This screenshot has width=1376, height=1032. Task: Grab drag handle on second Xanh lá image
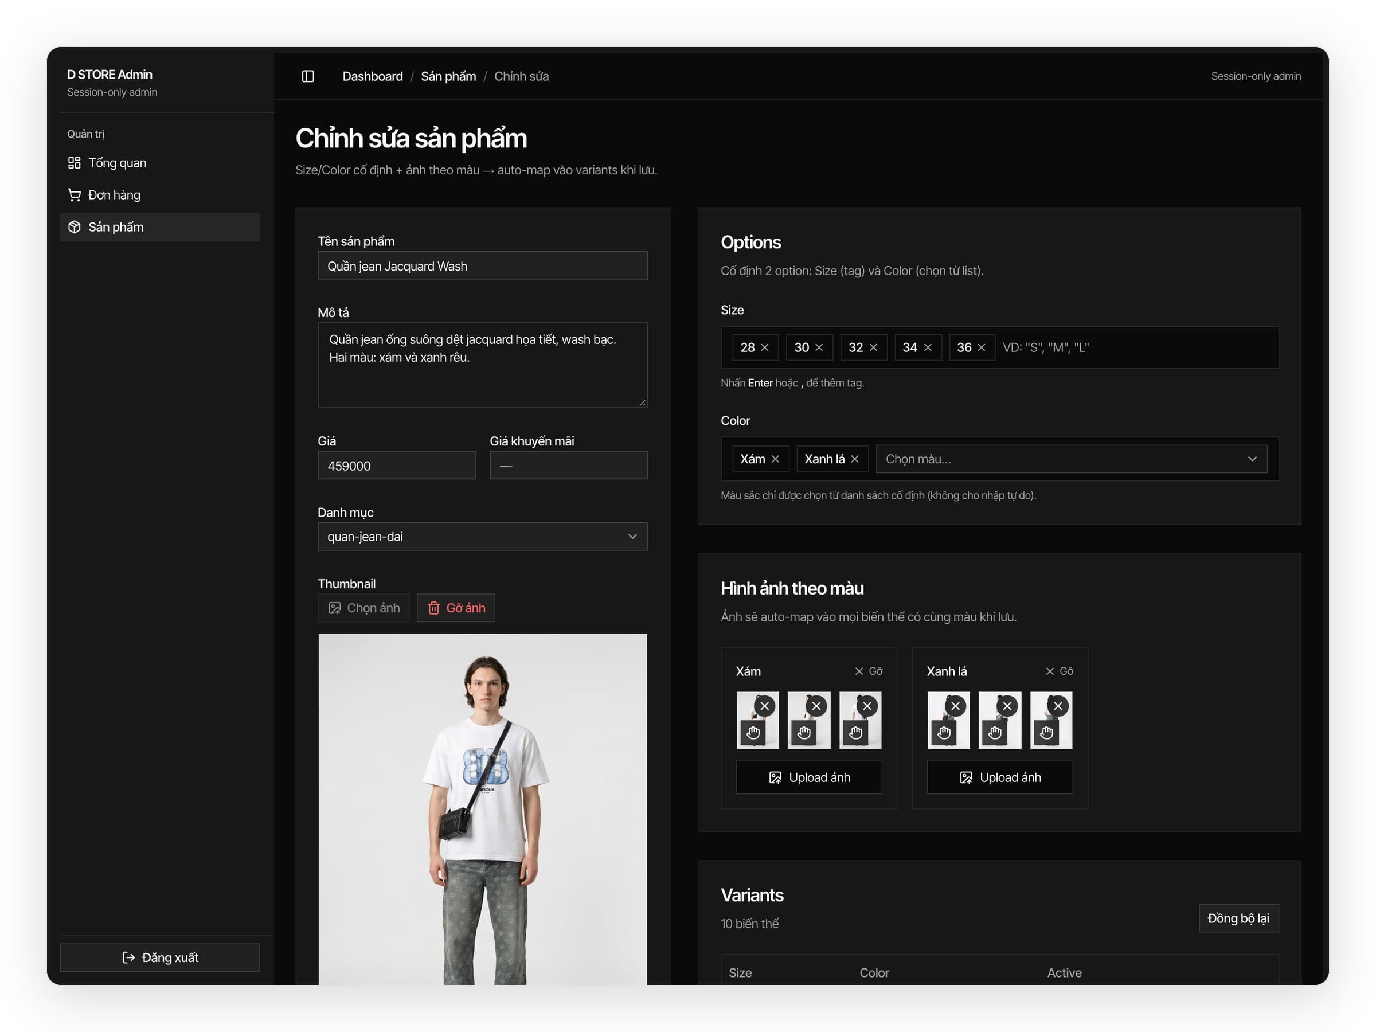995,732
